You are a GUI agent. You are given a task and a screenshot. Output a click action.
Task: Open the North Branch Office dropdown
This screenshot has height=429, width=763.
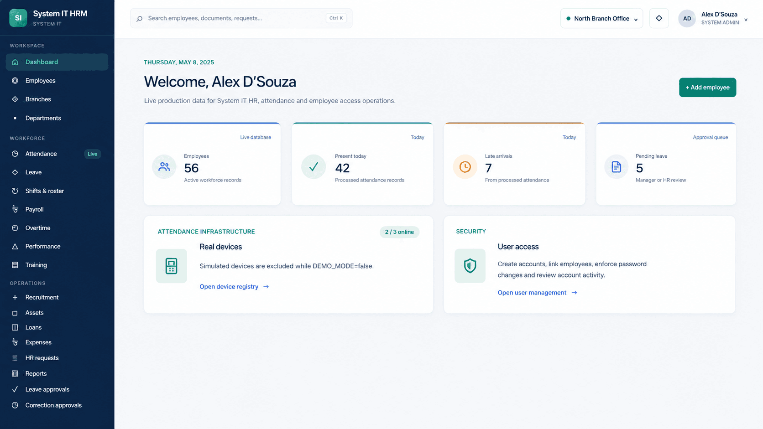(x=601, y=18)
